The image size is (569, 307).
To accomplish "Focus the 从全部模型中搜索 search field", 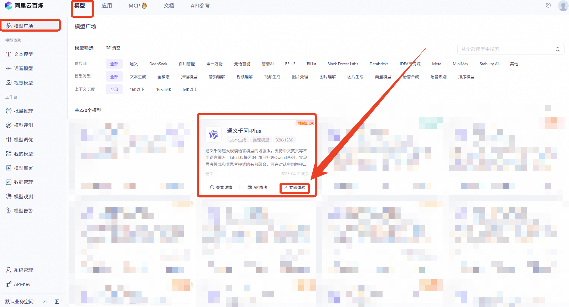I will click(511, 49).
